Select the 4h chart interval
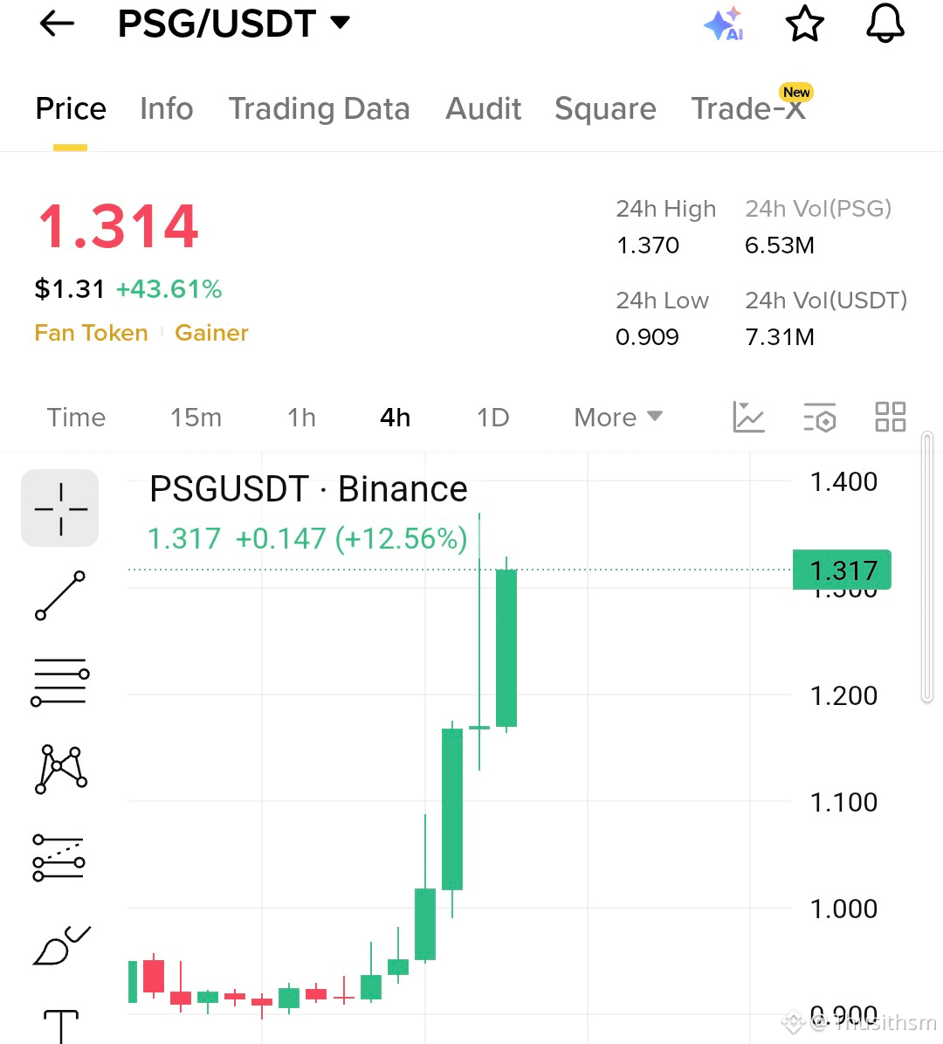The height and width of the screenshot is (1044, 943). (x=396, y=418)
